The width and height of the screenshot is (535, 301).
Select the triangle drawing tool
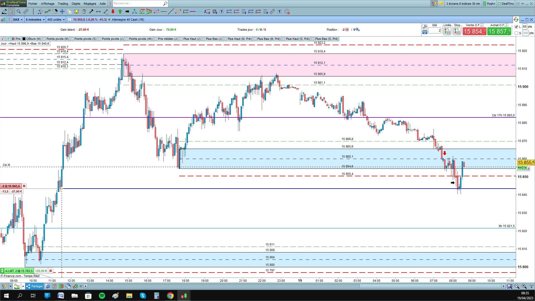point(134,11)
